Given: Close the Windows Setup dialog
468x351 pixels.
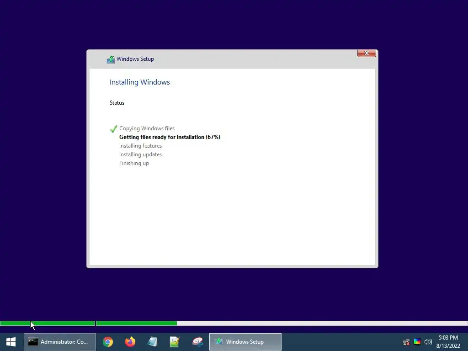Looking at the screenshot, I should tap(367, 53).
